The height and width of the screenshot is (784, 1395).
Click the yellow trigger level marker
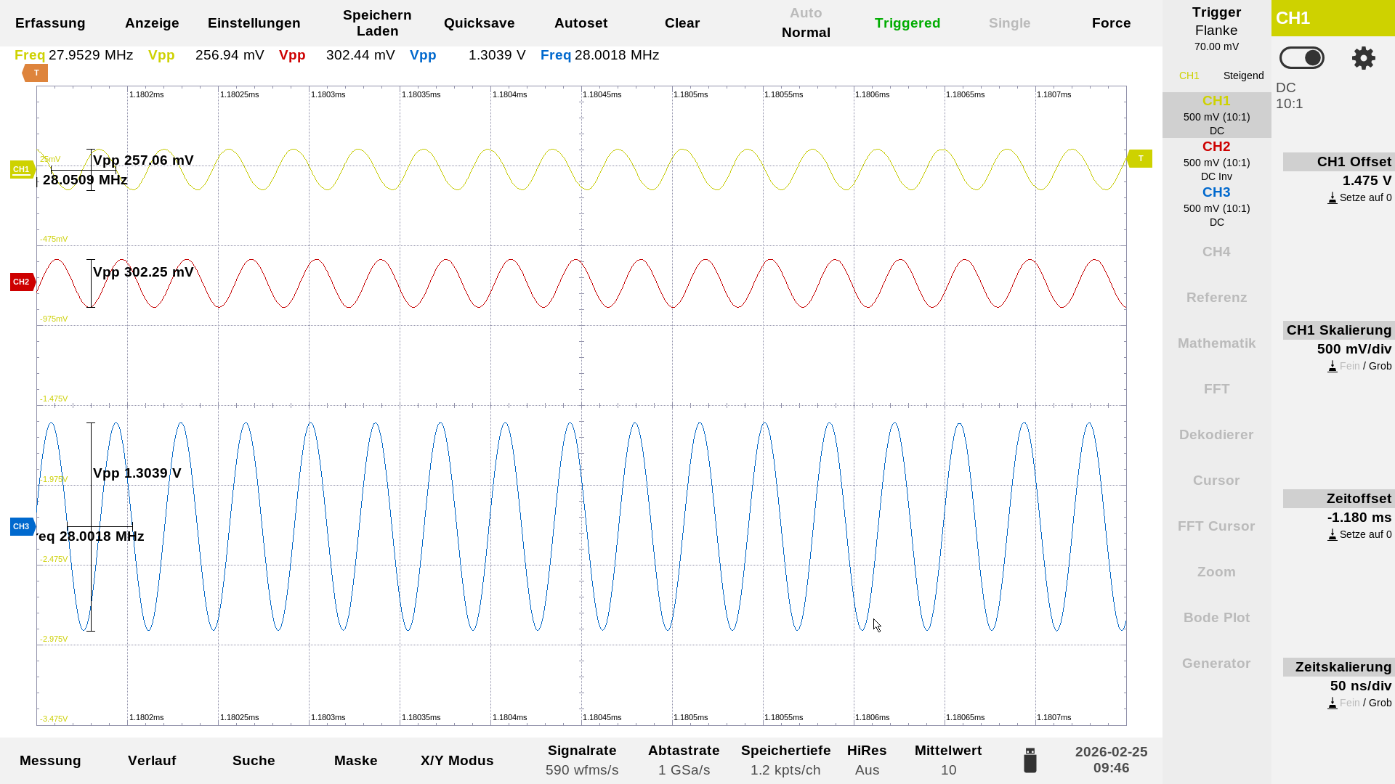pos(1140,158)
